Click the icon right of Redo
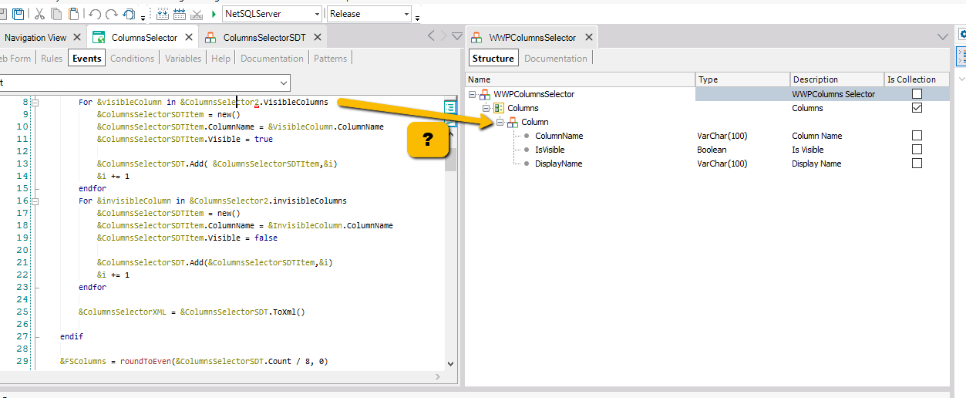 pos(130,14)
